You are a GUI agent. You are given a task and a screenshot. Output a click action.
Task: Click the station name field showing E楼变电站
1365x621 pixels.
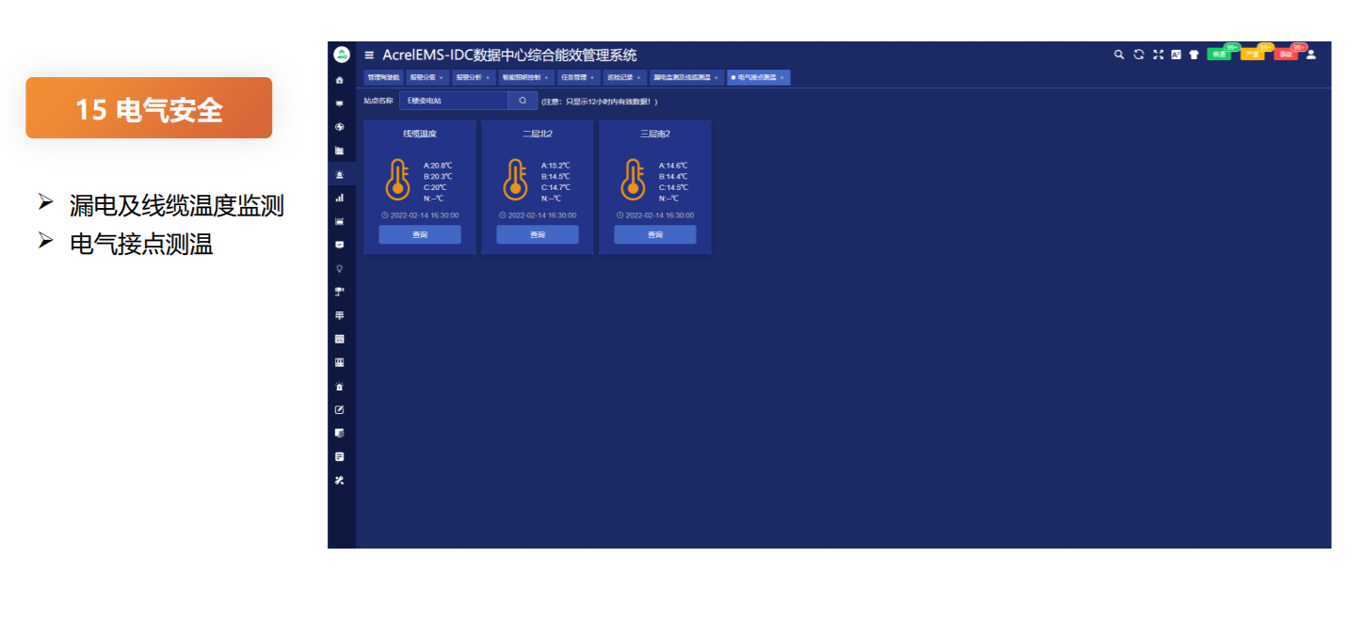point(454,100)
